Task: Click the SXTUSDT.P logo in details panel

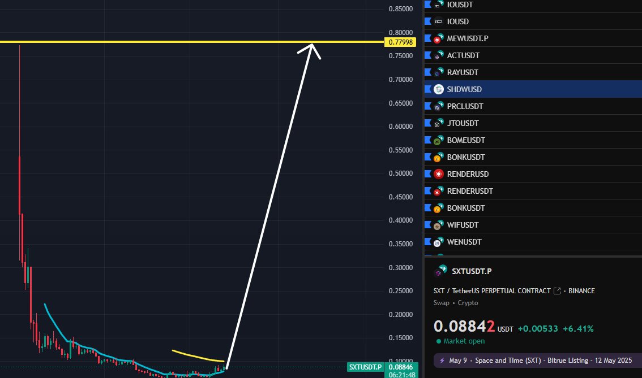Action: click(440, 271)
